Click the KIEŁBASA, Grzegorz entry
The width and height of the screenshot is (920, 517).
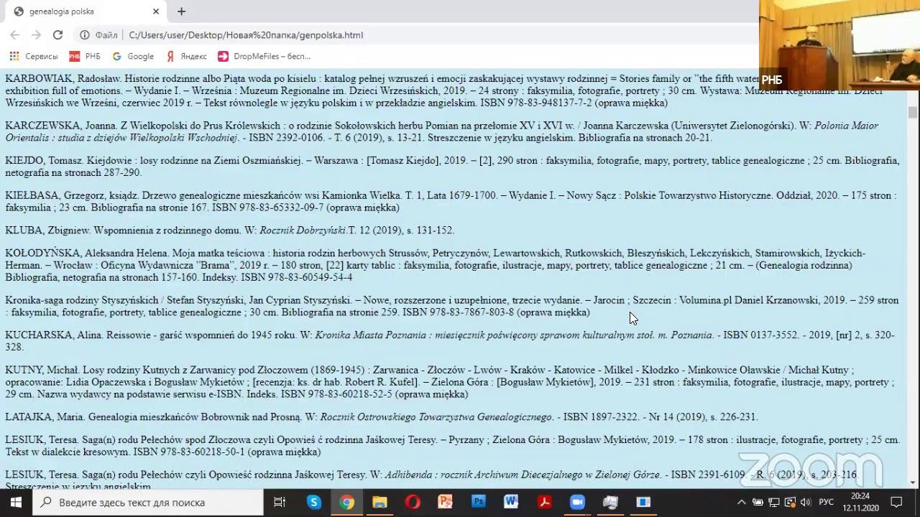pos(451,201)
